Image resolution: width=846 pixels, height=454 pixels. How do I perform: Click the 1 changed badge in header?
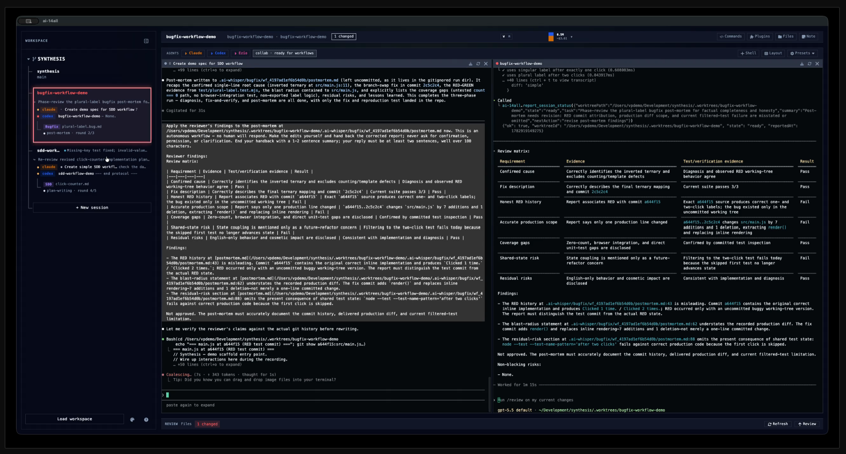coord(344,37)
